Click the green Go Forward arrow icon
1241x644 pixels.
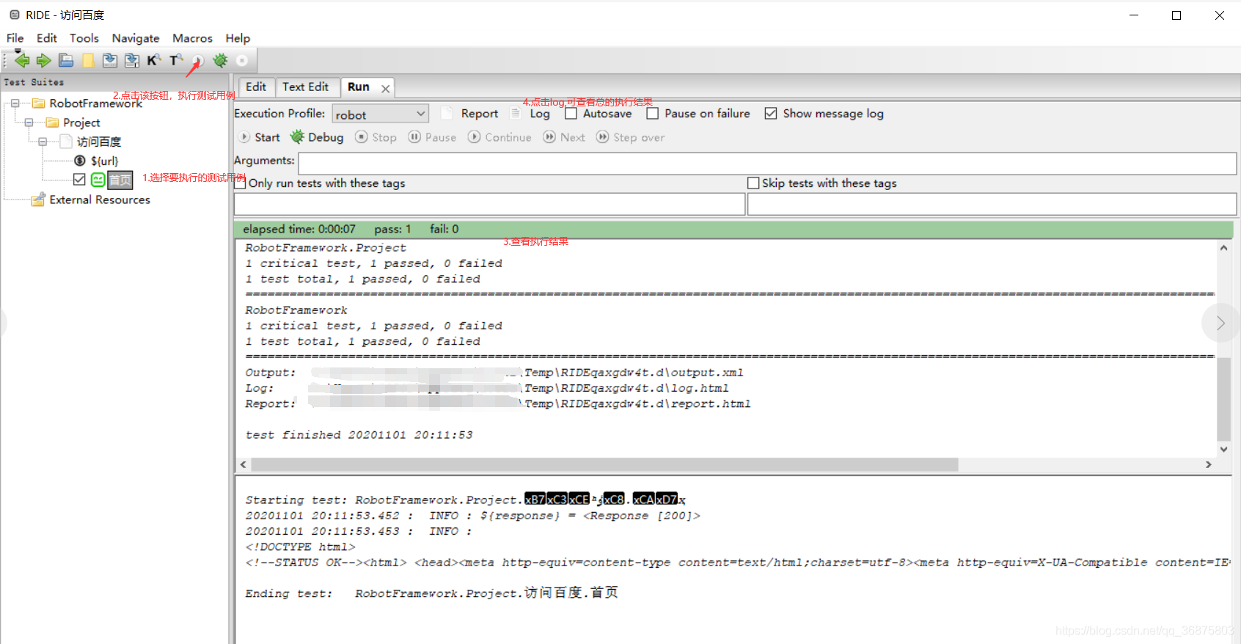[44, 61]
